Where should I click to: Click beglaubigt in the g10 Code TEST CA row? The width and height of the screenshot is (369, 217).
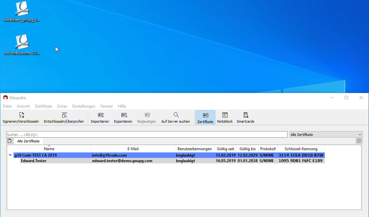click(x=185, y=155)
